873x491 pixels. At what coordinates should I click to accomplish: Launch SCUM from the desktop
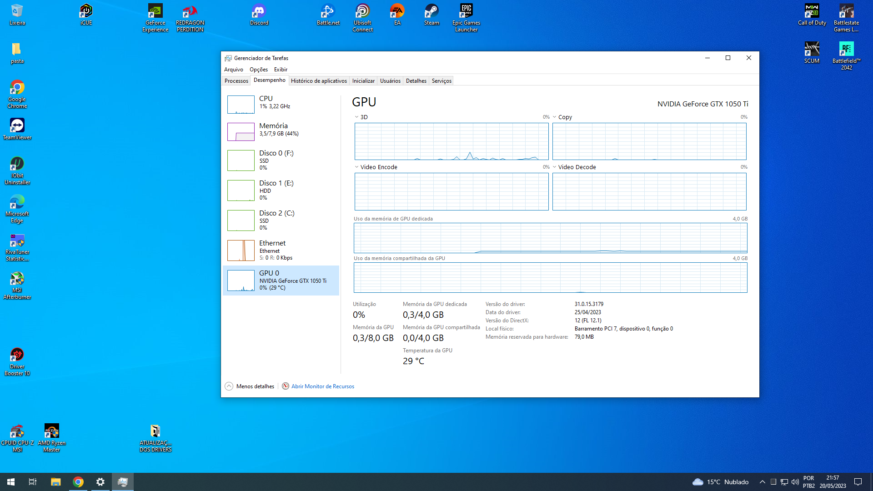(812, 53)
